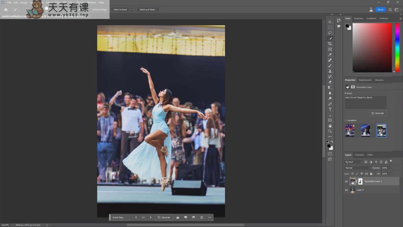Click Generate in the contextual task bar
The image size is (403, 227).
pyautogui.click(x=164, y=218)
